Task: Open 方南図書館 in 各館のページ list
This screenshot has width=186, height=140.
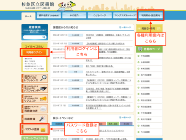Action: 145,126
